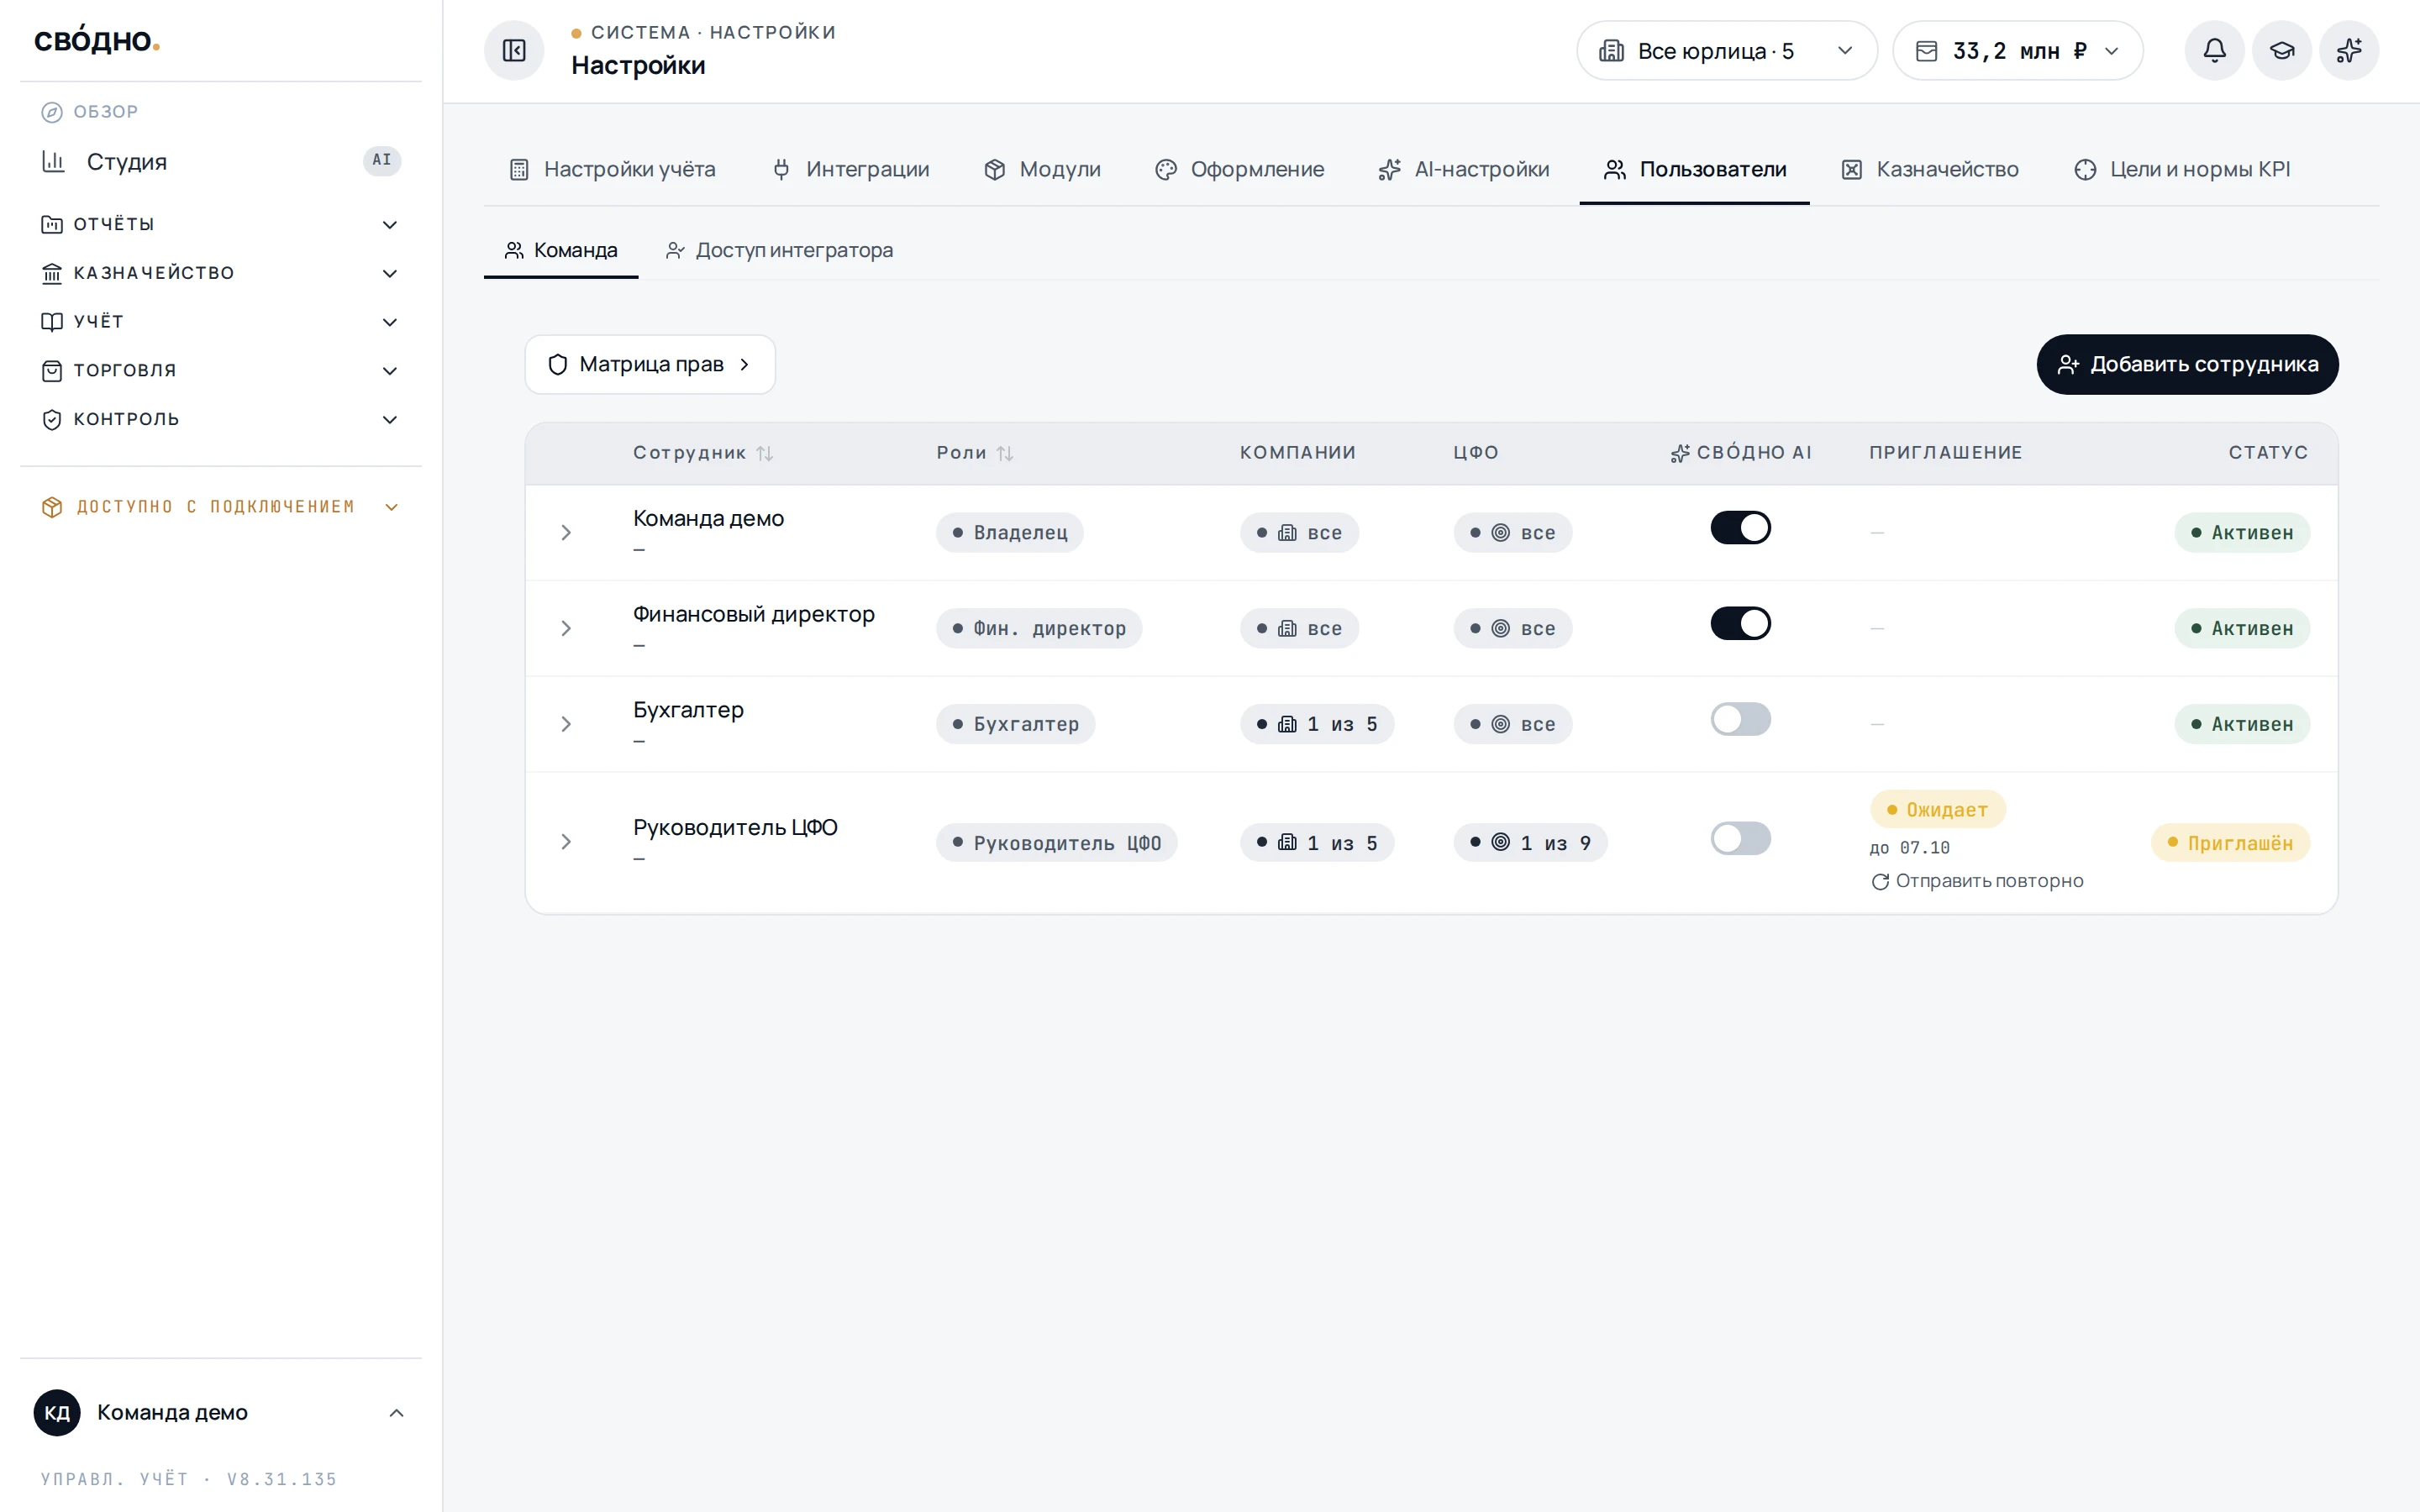Sort table by Сотрудник column

click(703, 453)
